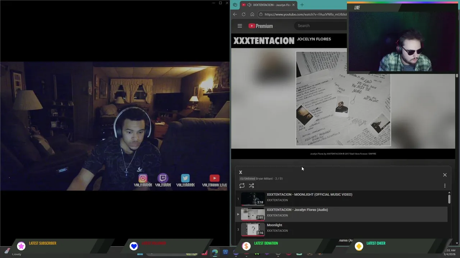Click the 2:16 Moonlight thumbnail
460x258 pixels.
pyautogui.click(x=253, y=229)
